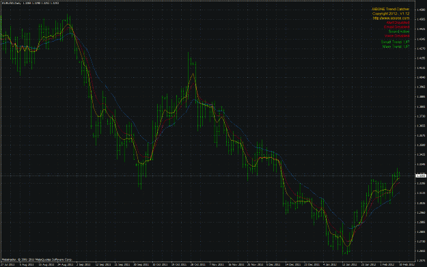The height and width of the screenshot is (267, 427).
Task: Click the current price marker on price scale
Action: (422, 175)
